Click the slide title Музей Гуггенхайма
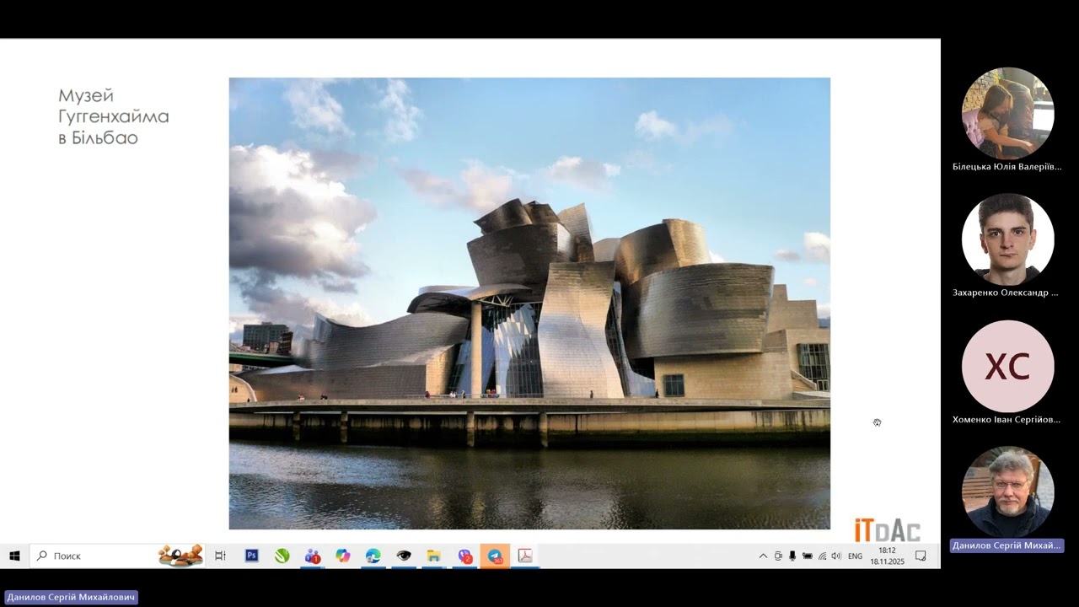This screenshot has height=607, width=1079. (x=113, y=116)
